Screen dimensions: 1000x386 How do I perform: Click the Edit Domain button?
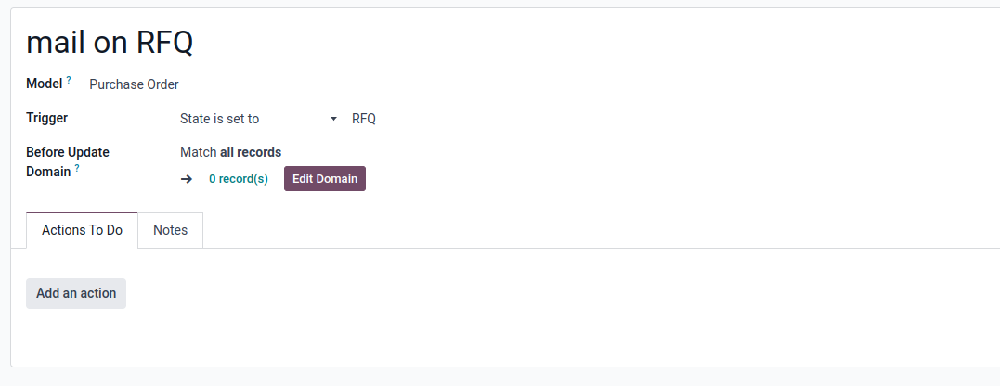(x=325, y=179)
